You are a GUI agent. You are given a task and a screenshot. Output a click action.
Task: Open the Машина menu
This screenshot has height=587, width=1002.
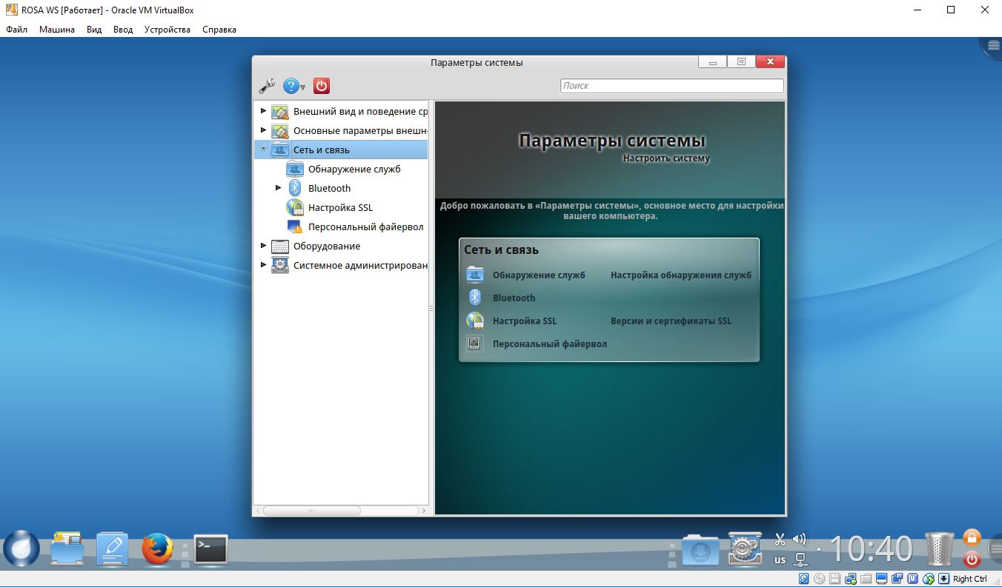pos(57,30)
